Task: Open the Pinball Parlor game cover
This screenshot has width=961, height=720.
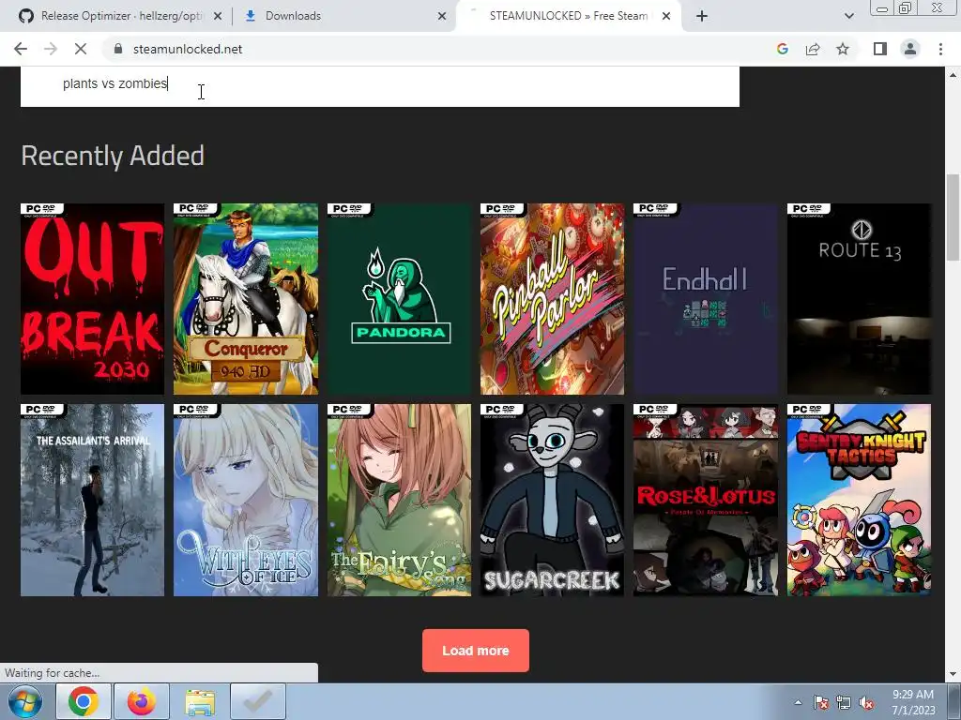Action: pyautogui.click(x=552, y=299)
